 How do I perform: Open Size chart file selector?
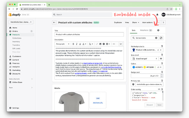pos(145,59)
